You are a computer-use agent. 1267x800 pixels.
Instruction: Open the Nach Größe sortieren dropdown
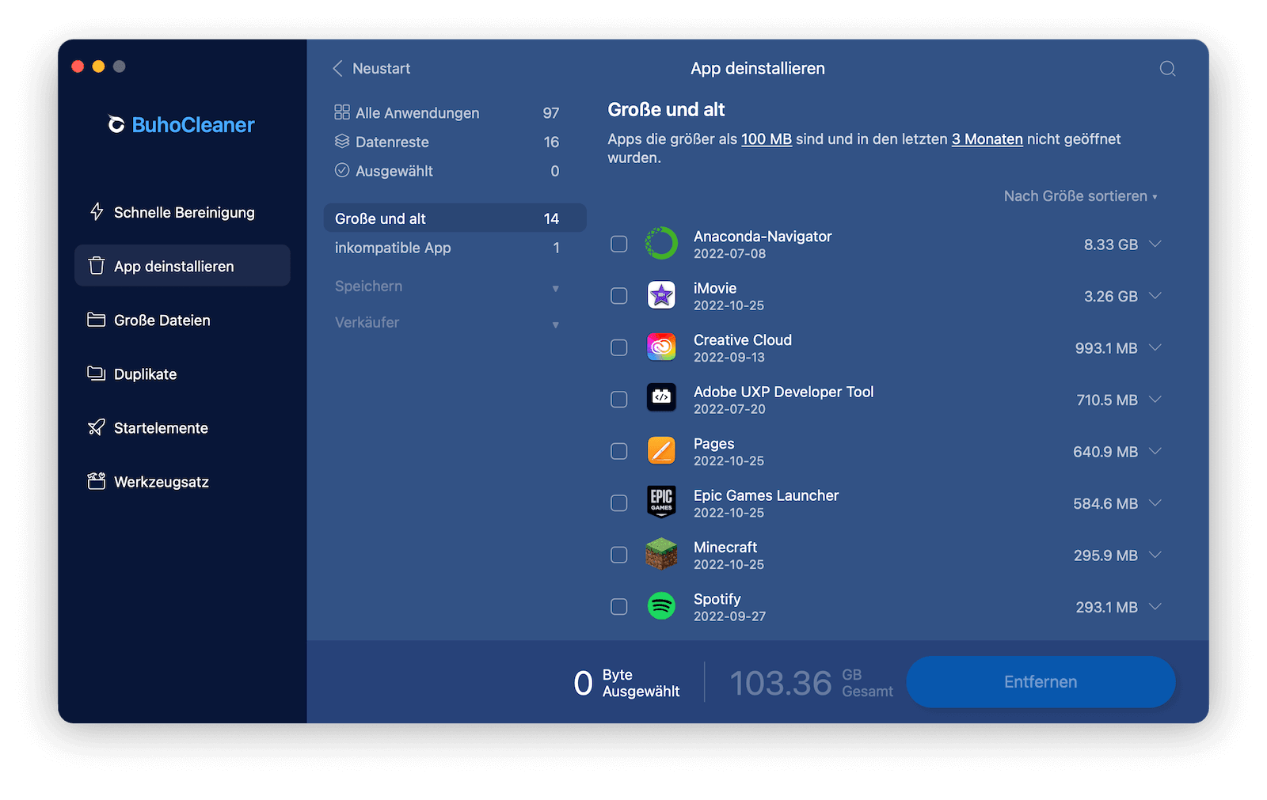pos(1080,196)
